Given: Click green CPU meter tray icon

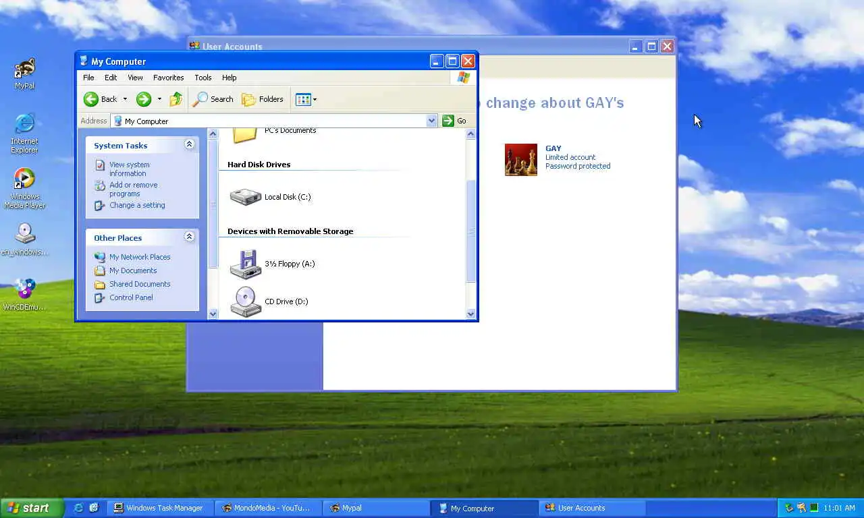Looking at the screenshot, I should [814, 508].
